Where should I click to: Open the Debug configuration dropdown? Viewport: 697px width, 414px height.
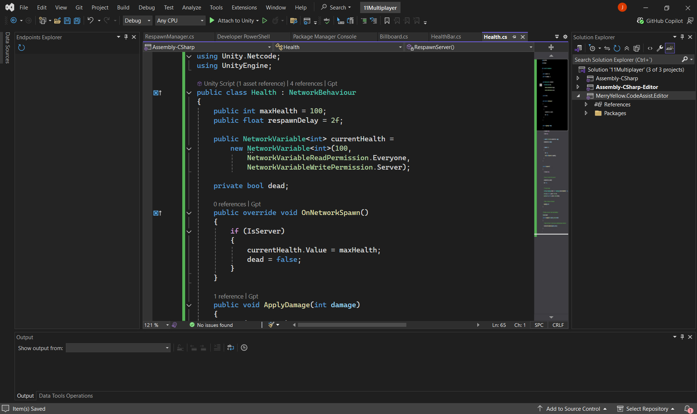coord(137,21)
